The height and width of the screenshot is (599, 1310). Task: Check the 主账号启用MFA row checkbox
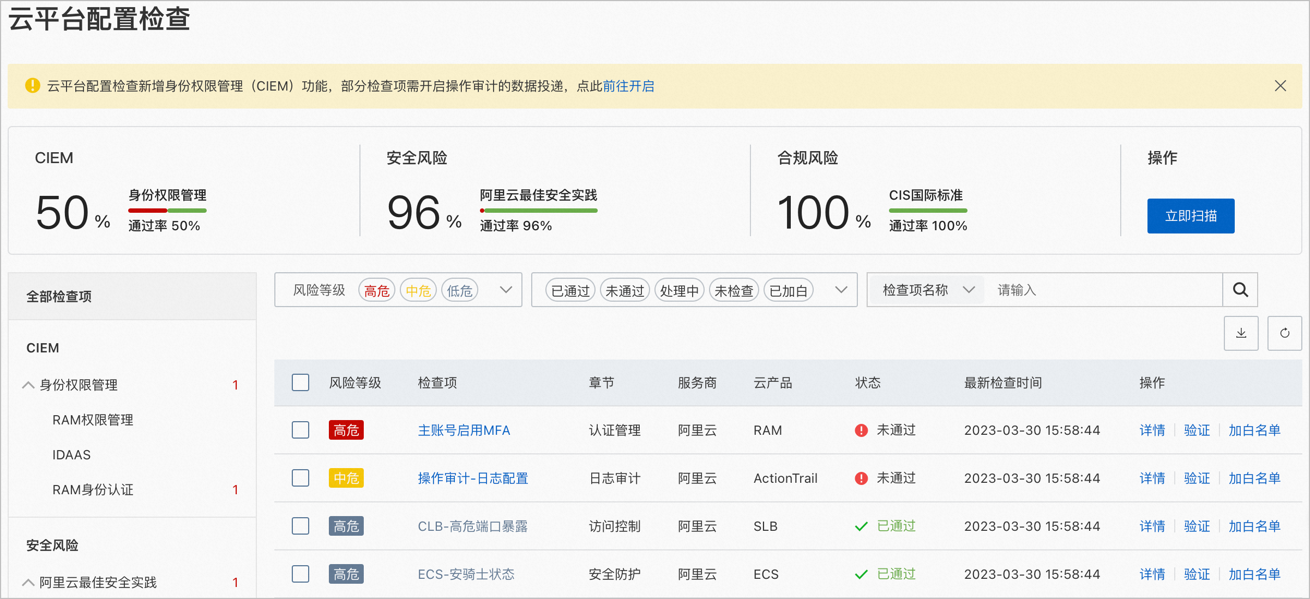click(x=301, y=430)
